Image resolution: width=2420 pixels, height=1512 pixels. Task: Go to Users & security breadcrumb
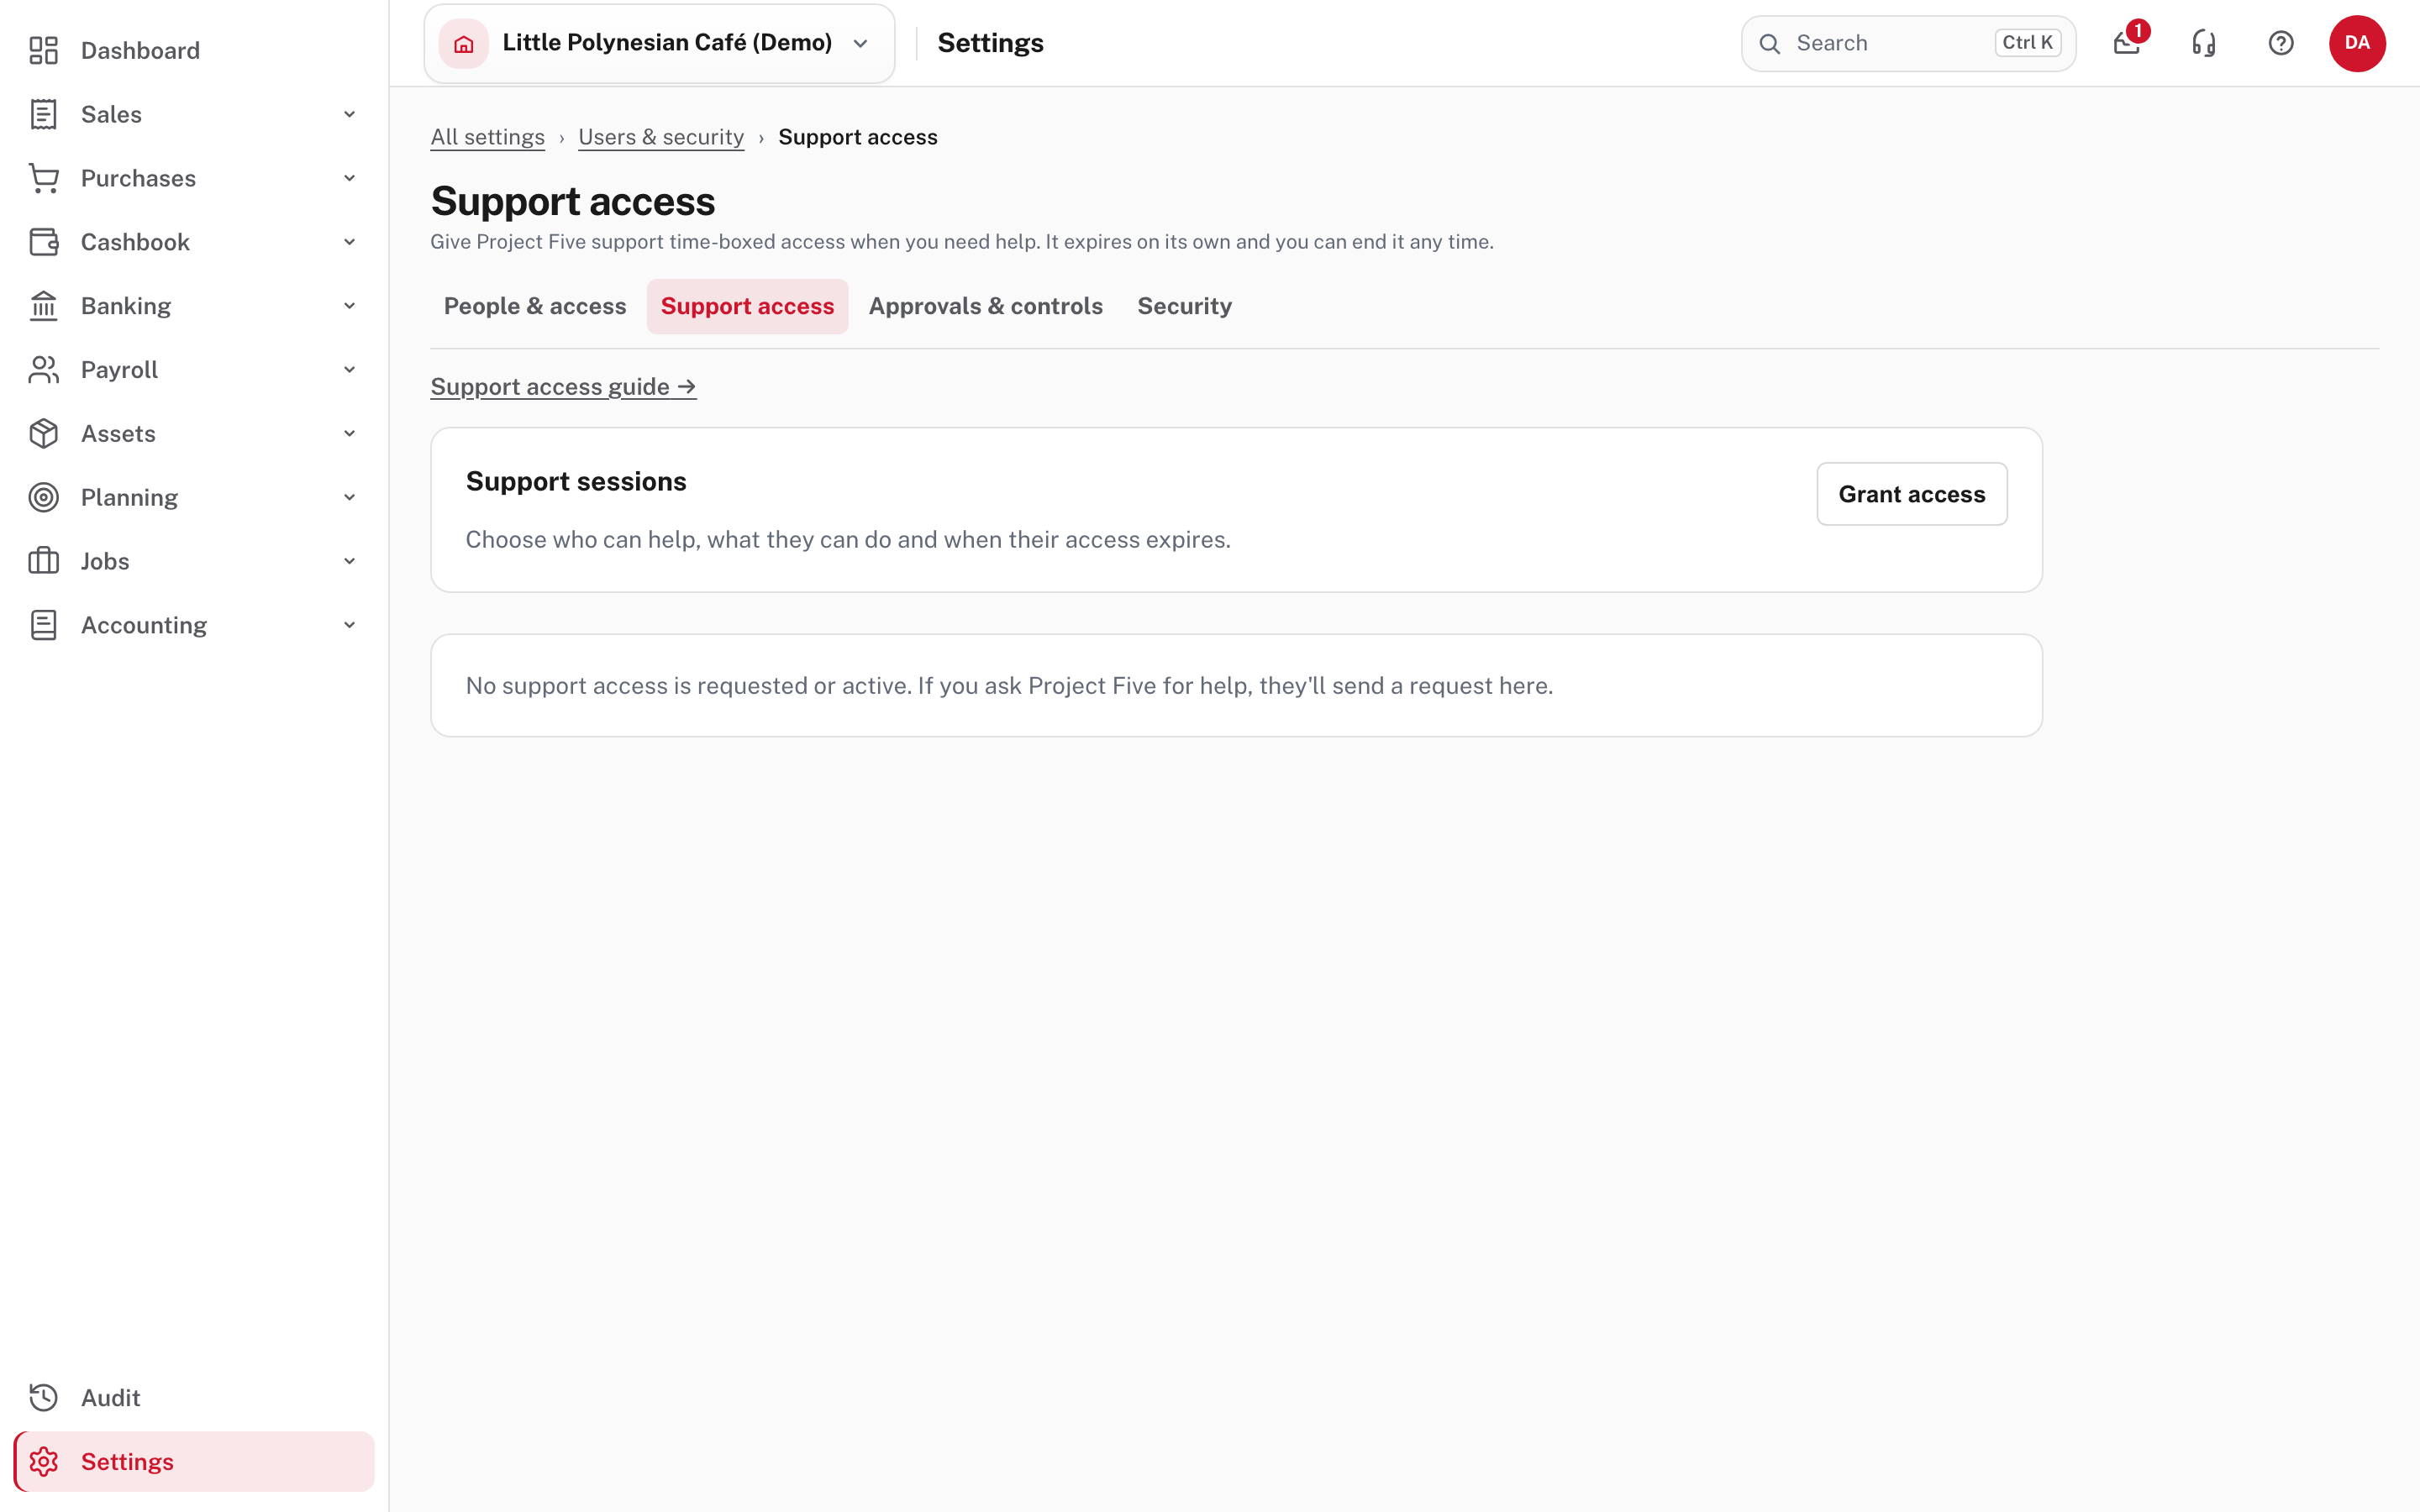661,137
